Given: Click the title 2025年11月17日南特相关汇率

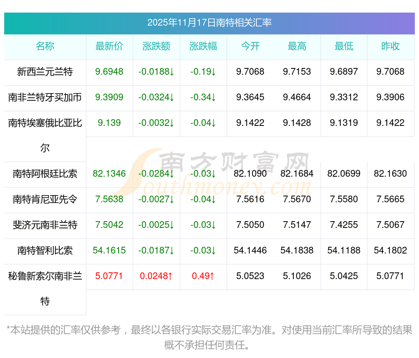Looking at the screenshot, I should pyautogui.click(x=209, y=23).
